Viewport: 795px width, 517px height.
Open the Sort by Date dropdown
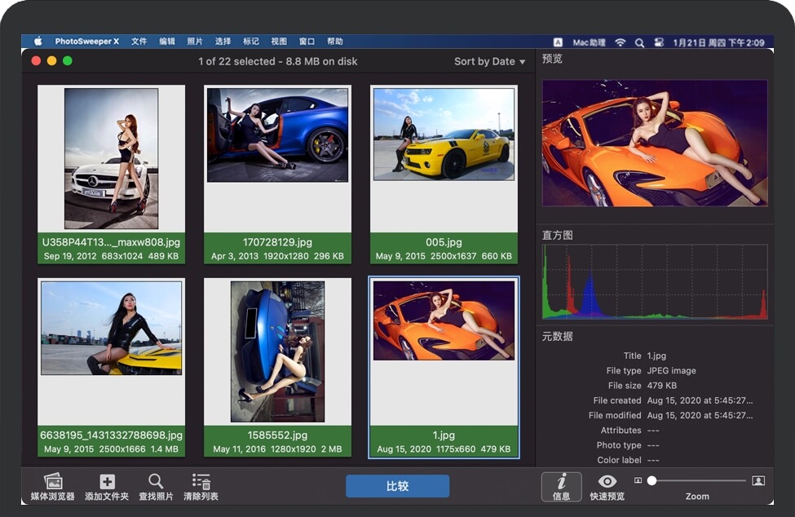(488, 61)
